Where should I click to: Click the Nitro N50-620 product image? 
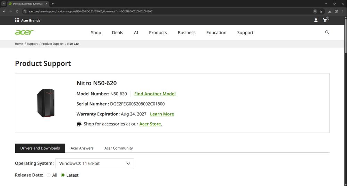click(x=46, y=103)
